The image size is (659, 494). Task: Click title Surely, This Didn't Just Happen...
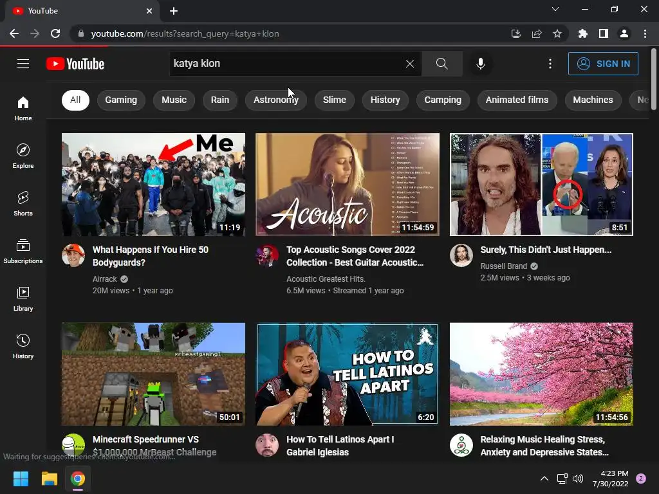pyautogui.click(x=546, y=250)
